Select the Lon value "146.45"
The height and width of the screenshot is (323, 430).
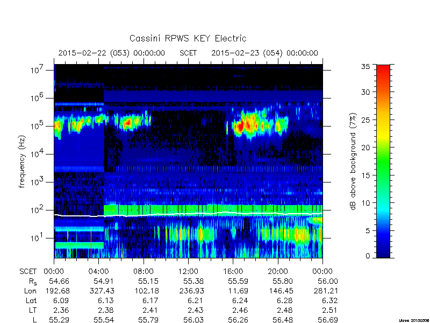281,291
